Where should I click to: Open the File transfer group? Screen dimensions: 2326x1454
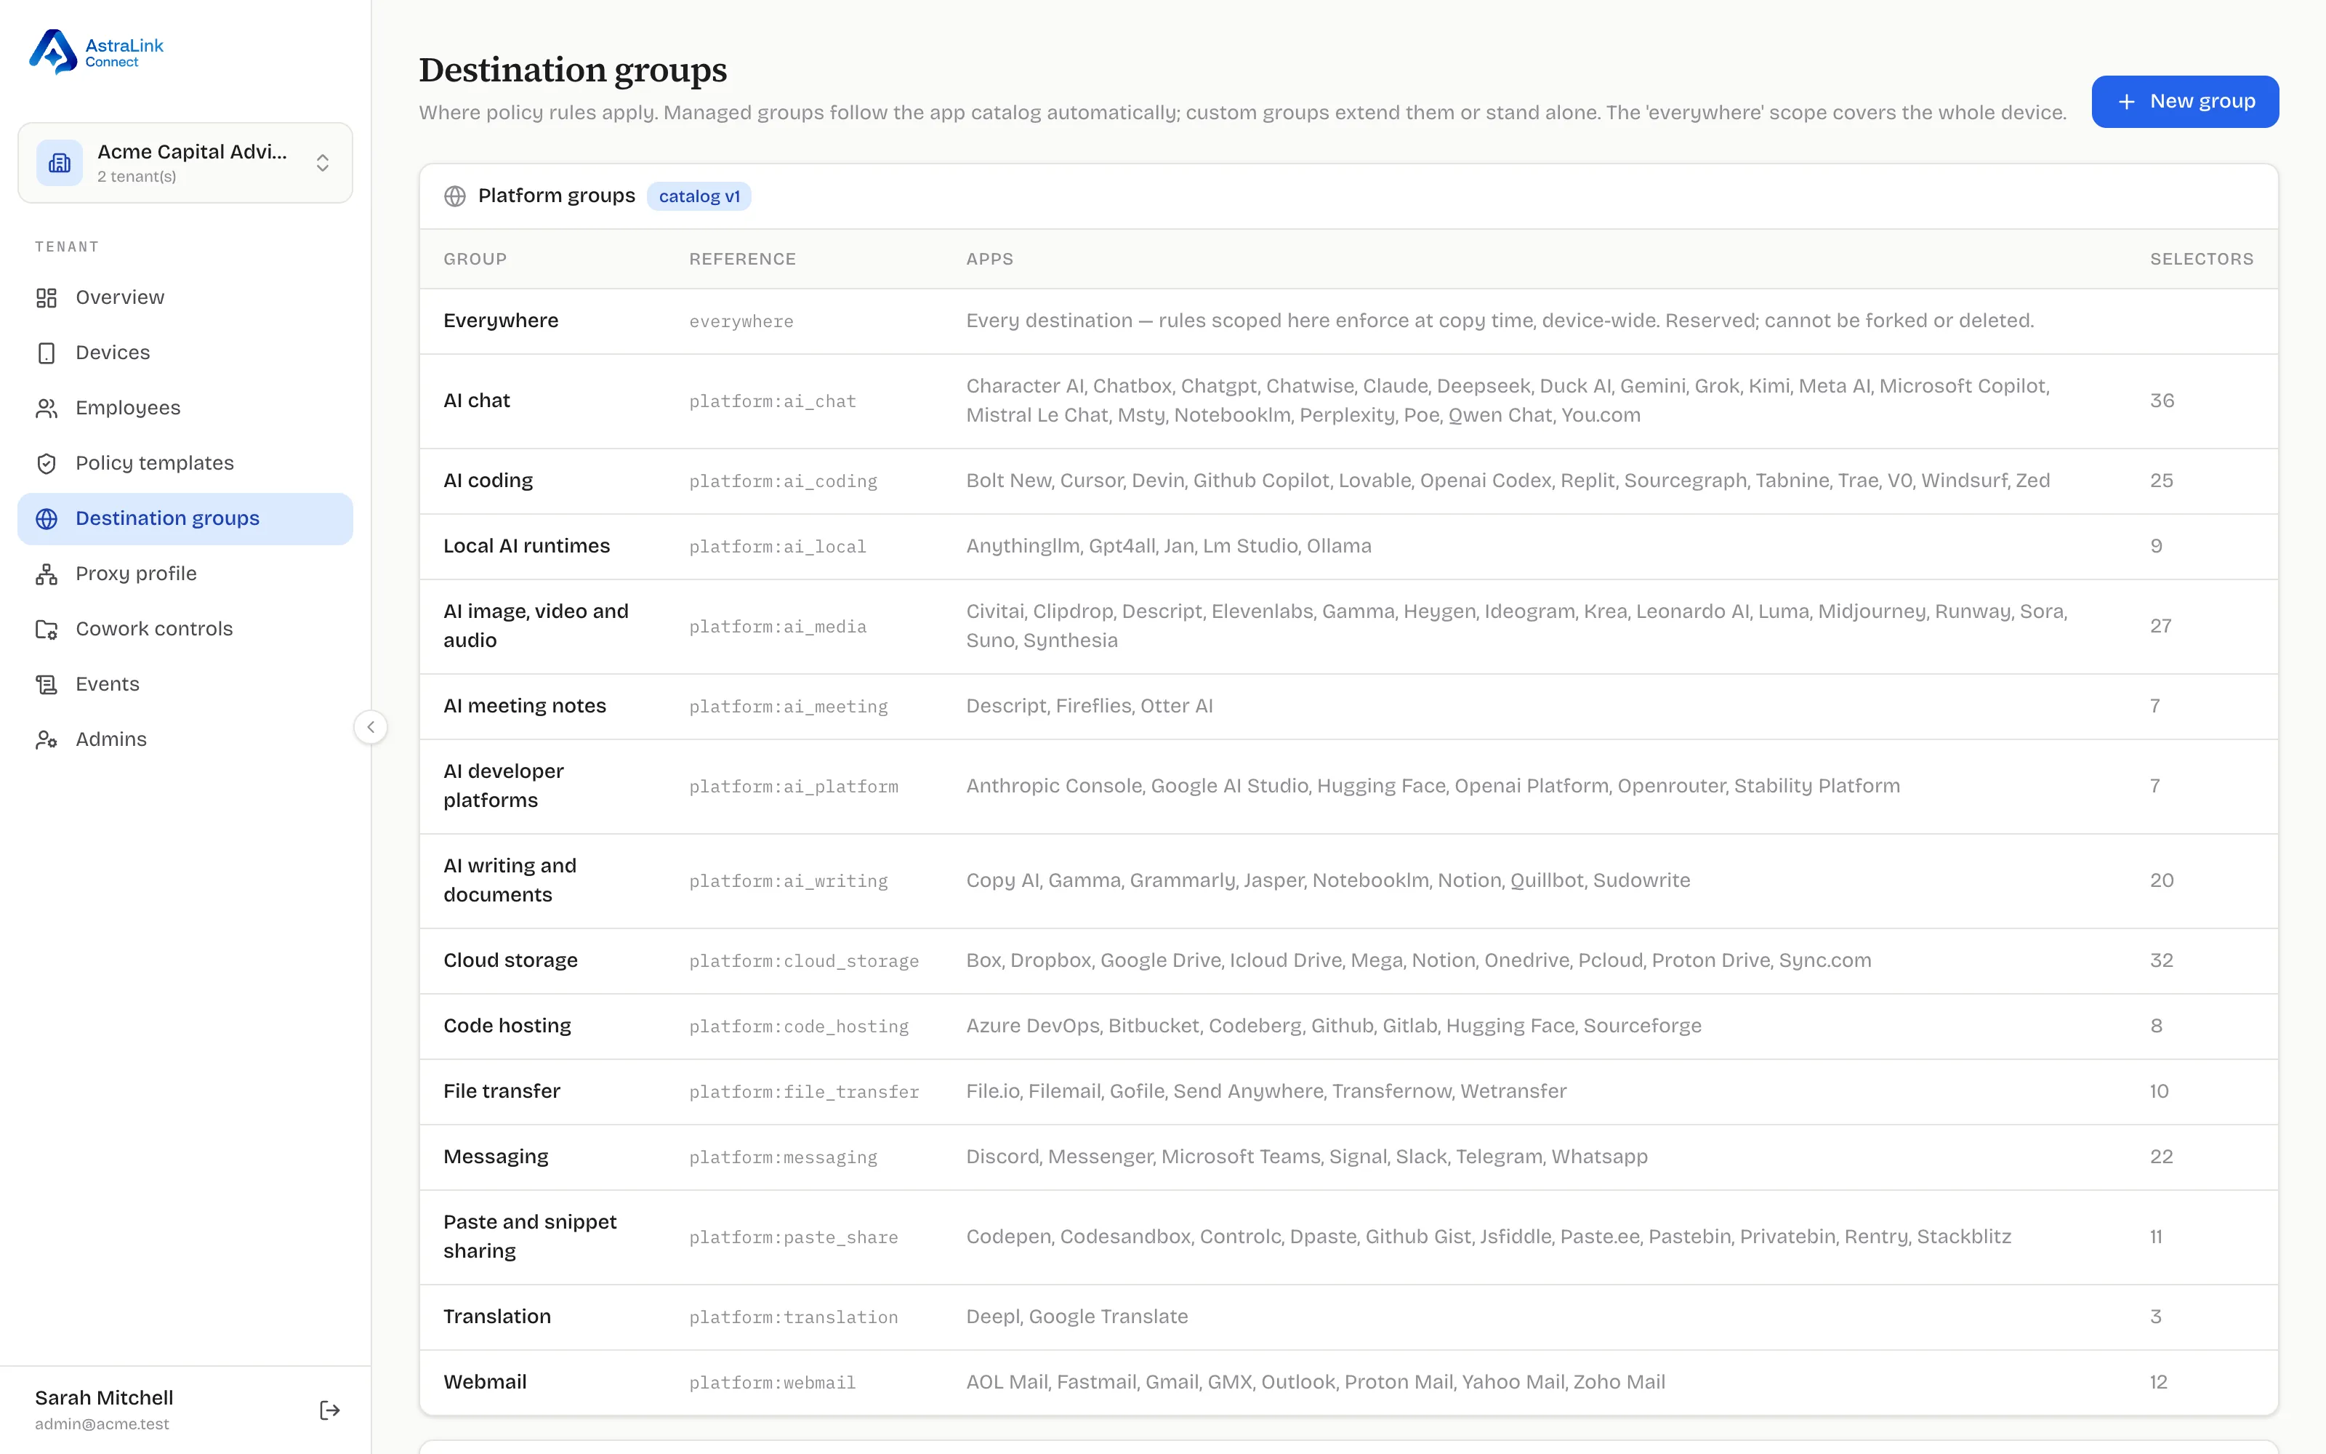pyautogui.click(x=1348, y=1091)
